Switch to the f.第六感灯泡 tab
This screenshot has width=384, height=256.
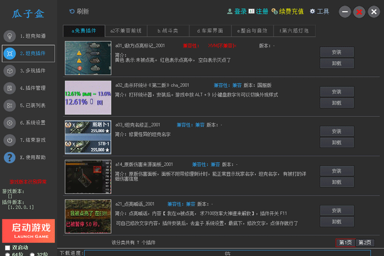[x=294, y=31]
